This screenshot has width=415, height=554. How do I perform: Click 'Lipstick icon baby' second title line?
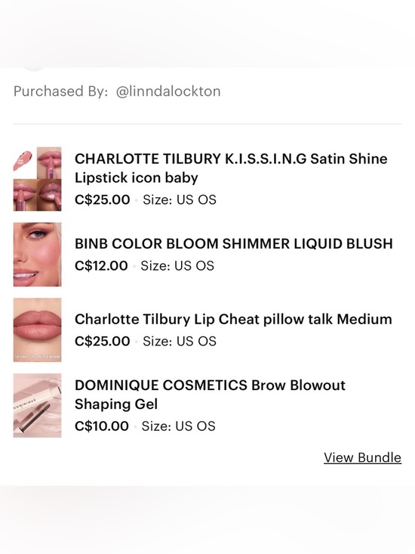137,178
